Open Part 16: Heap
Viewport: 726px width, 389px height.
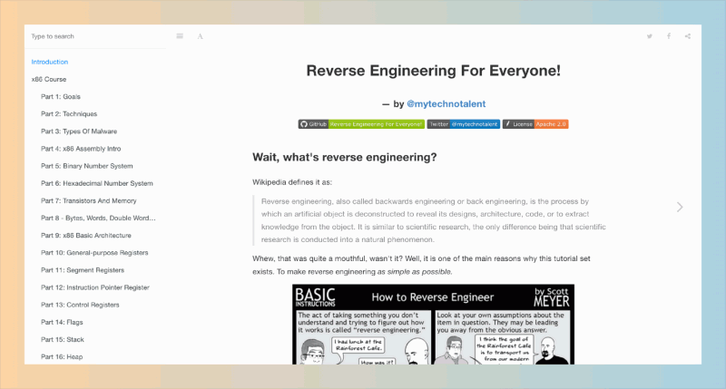(x=62, y=356)
